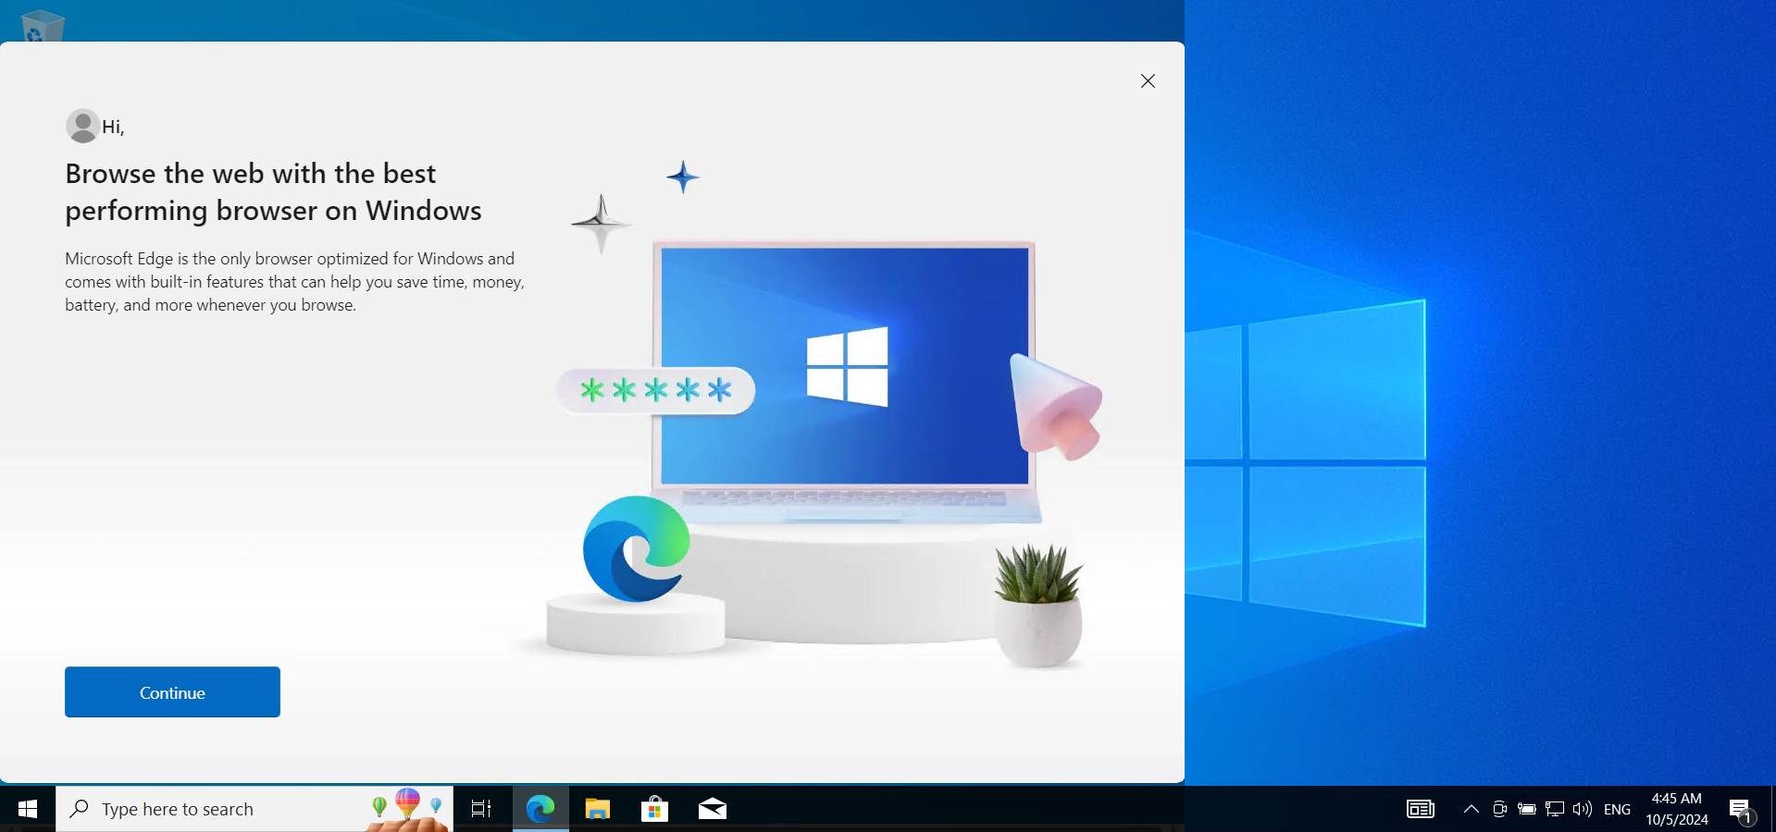Open network settings tray icon
This screenshot has width=1776, height=832.
click(1555, 809)
